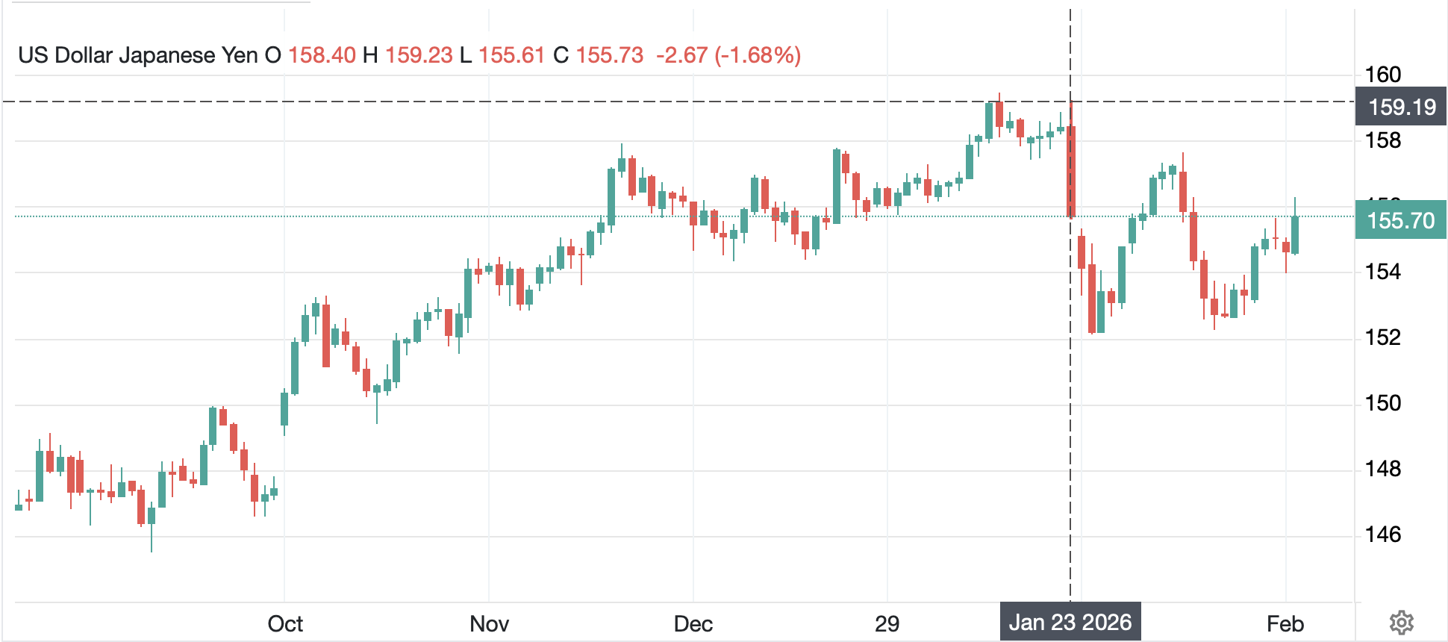Click the low value 155.61
Image resolution: width=1448 pixels, height=642 pixels.
[x=511, y=55]
